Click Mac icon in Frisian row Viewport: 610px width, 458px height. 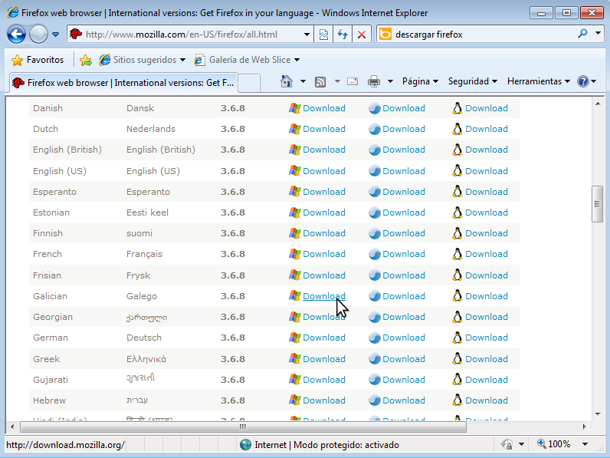coord(374,275)
